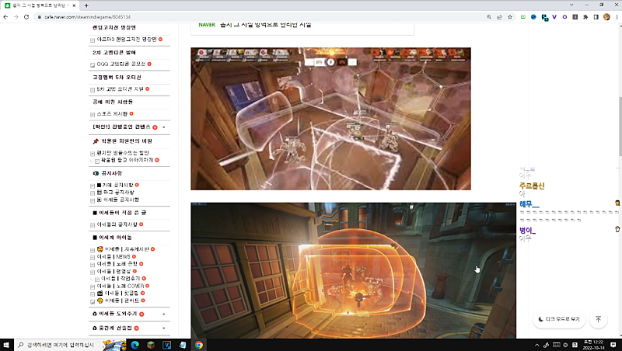Open the notepad app icon on the taskbar
This screenshot has height=351, width=622.
(183, 345)
